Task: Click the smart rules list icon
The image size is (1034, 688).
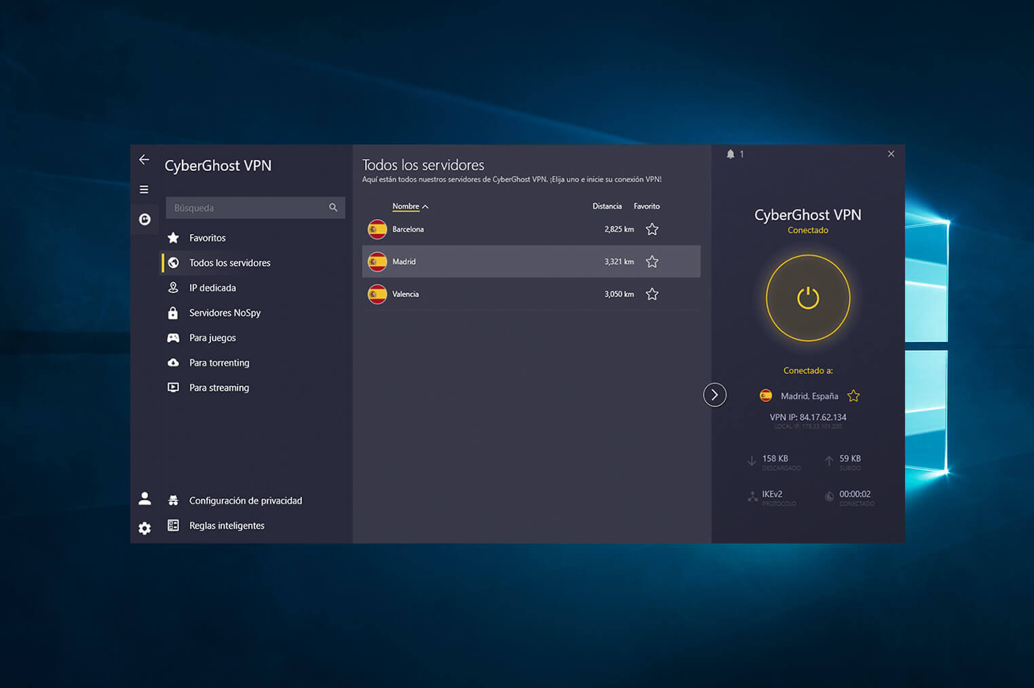Action: pos(173,525)
